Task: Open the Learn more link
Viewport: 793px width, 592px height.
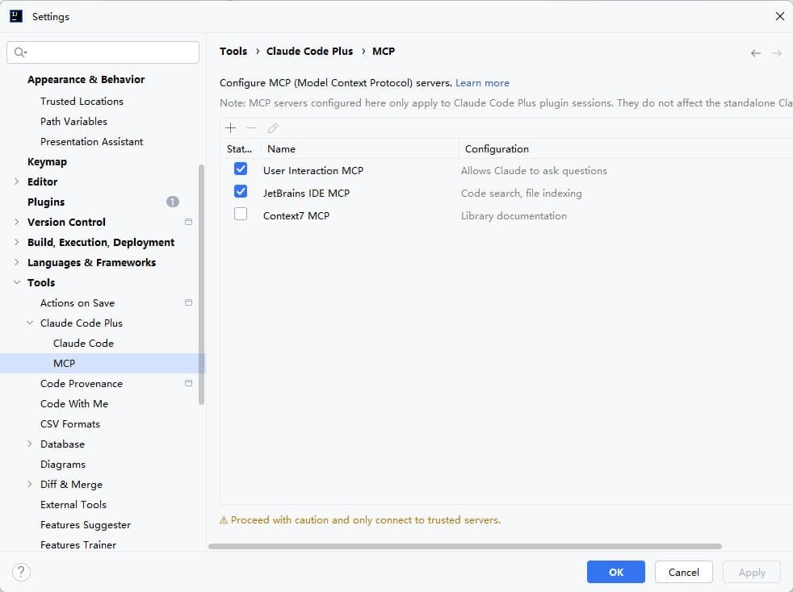Action: pos(482,83)
